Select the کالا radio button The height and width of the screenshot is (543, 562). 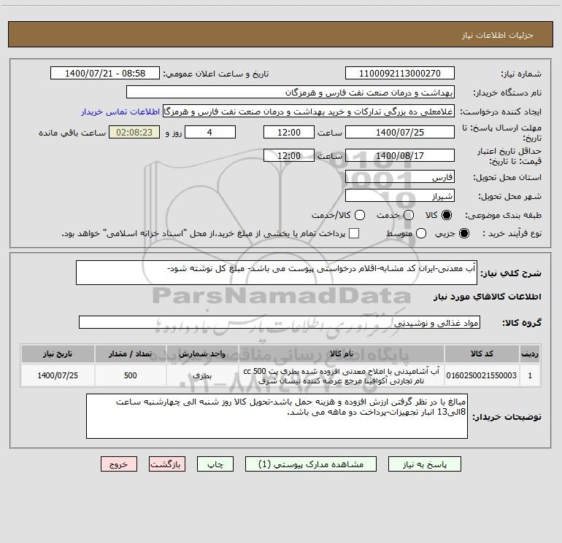(x=447, y=215)
